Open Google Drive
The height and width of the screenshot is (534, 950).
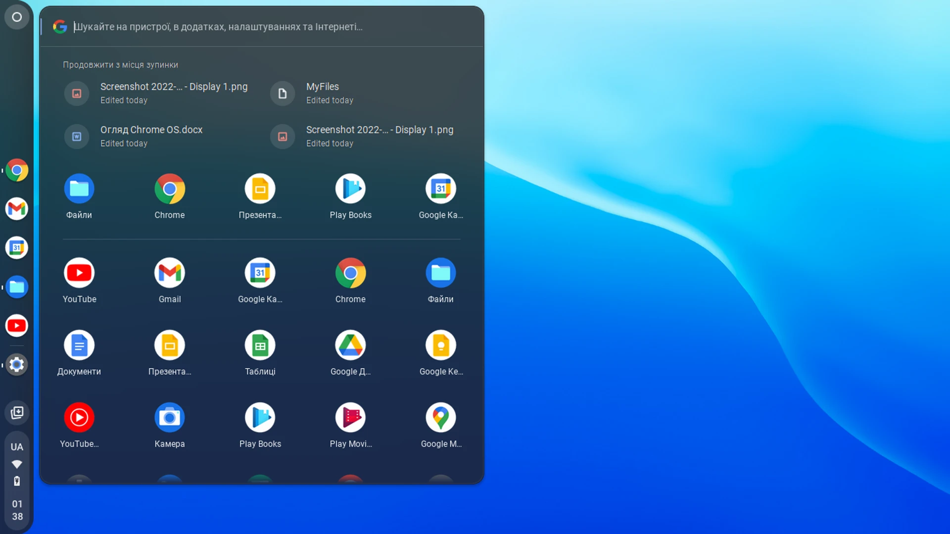point(350,345)
